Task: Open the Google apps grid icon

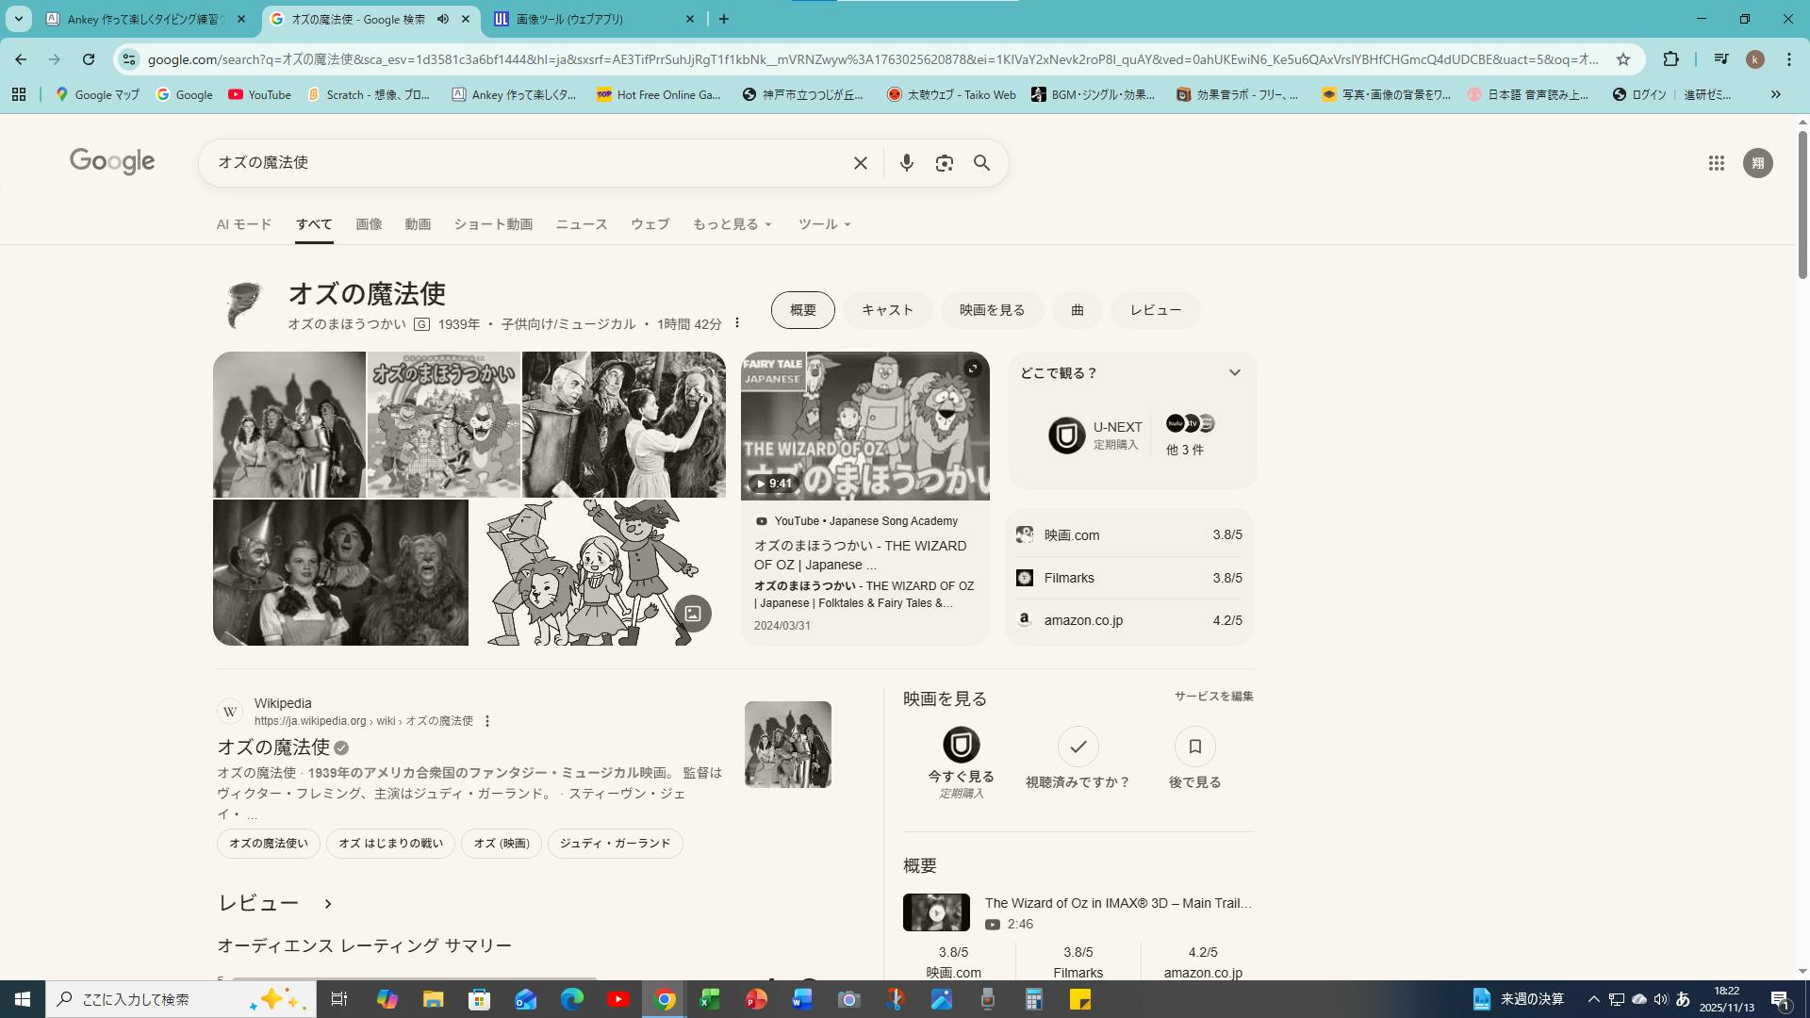Action: tap(1716, 163)
